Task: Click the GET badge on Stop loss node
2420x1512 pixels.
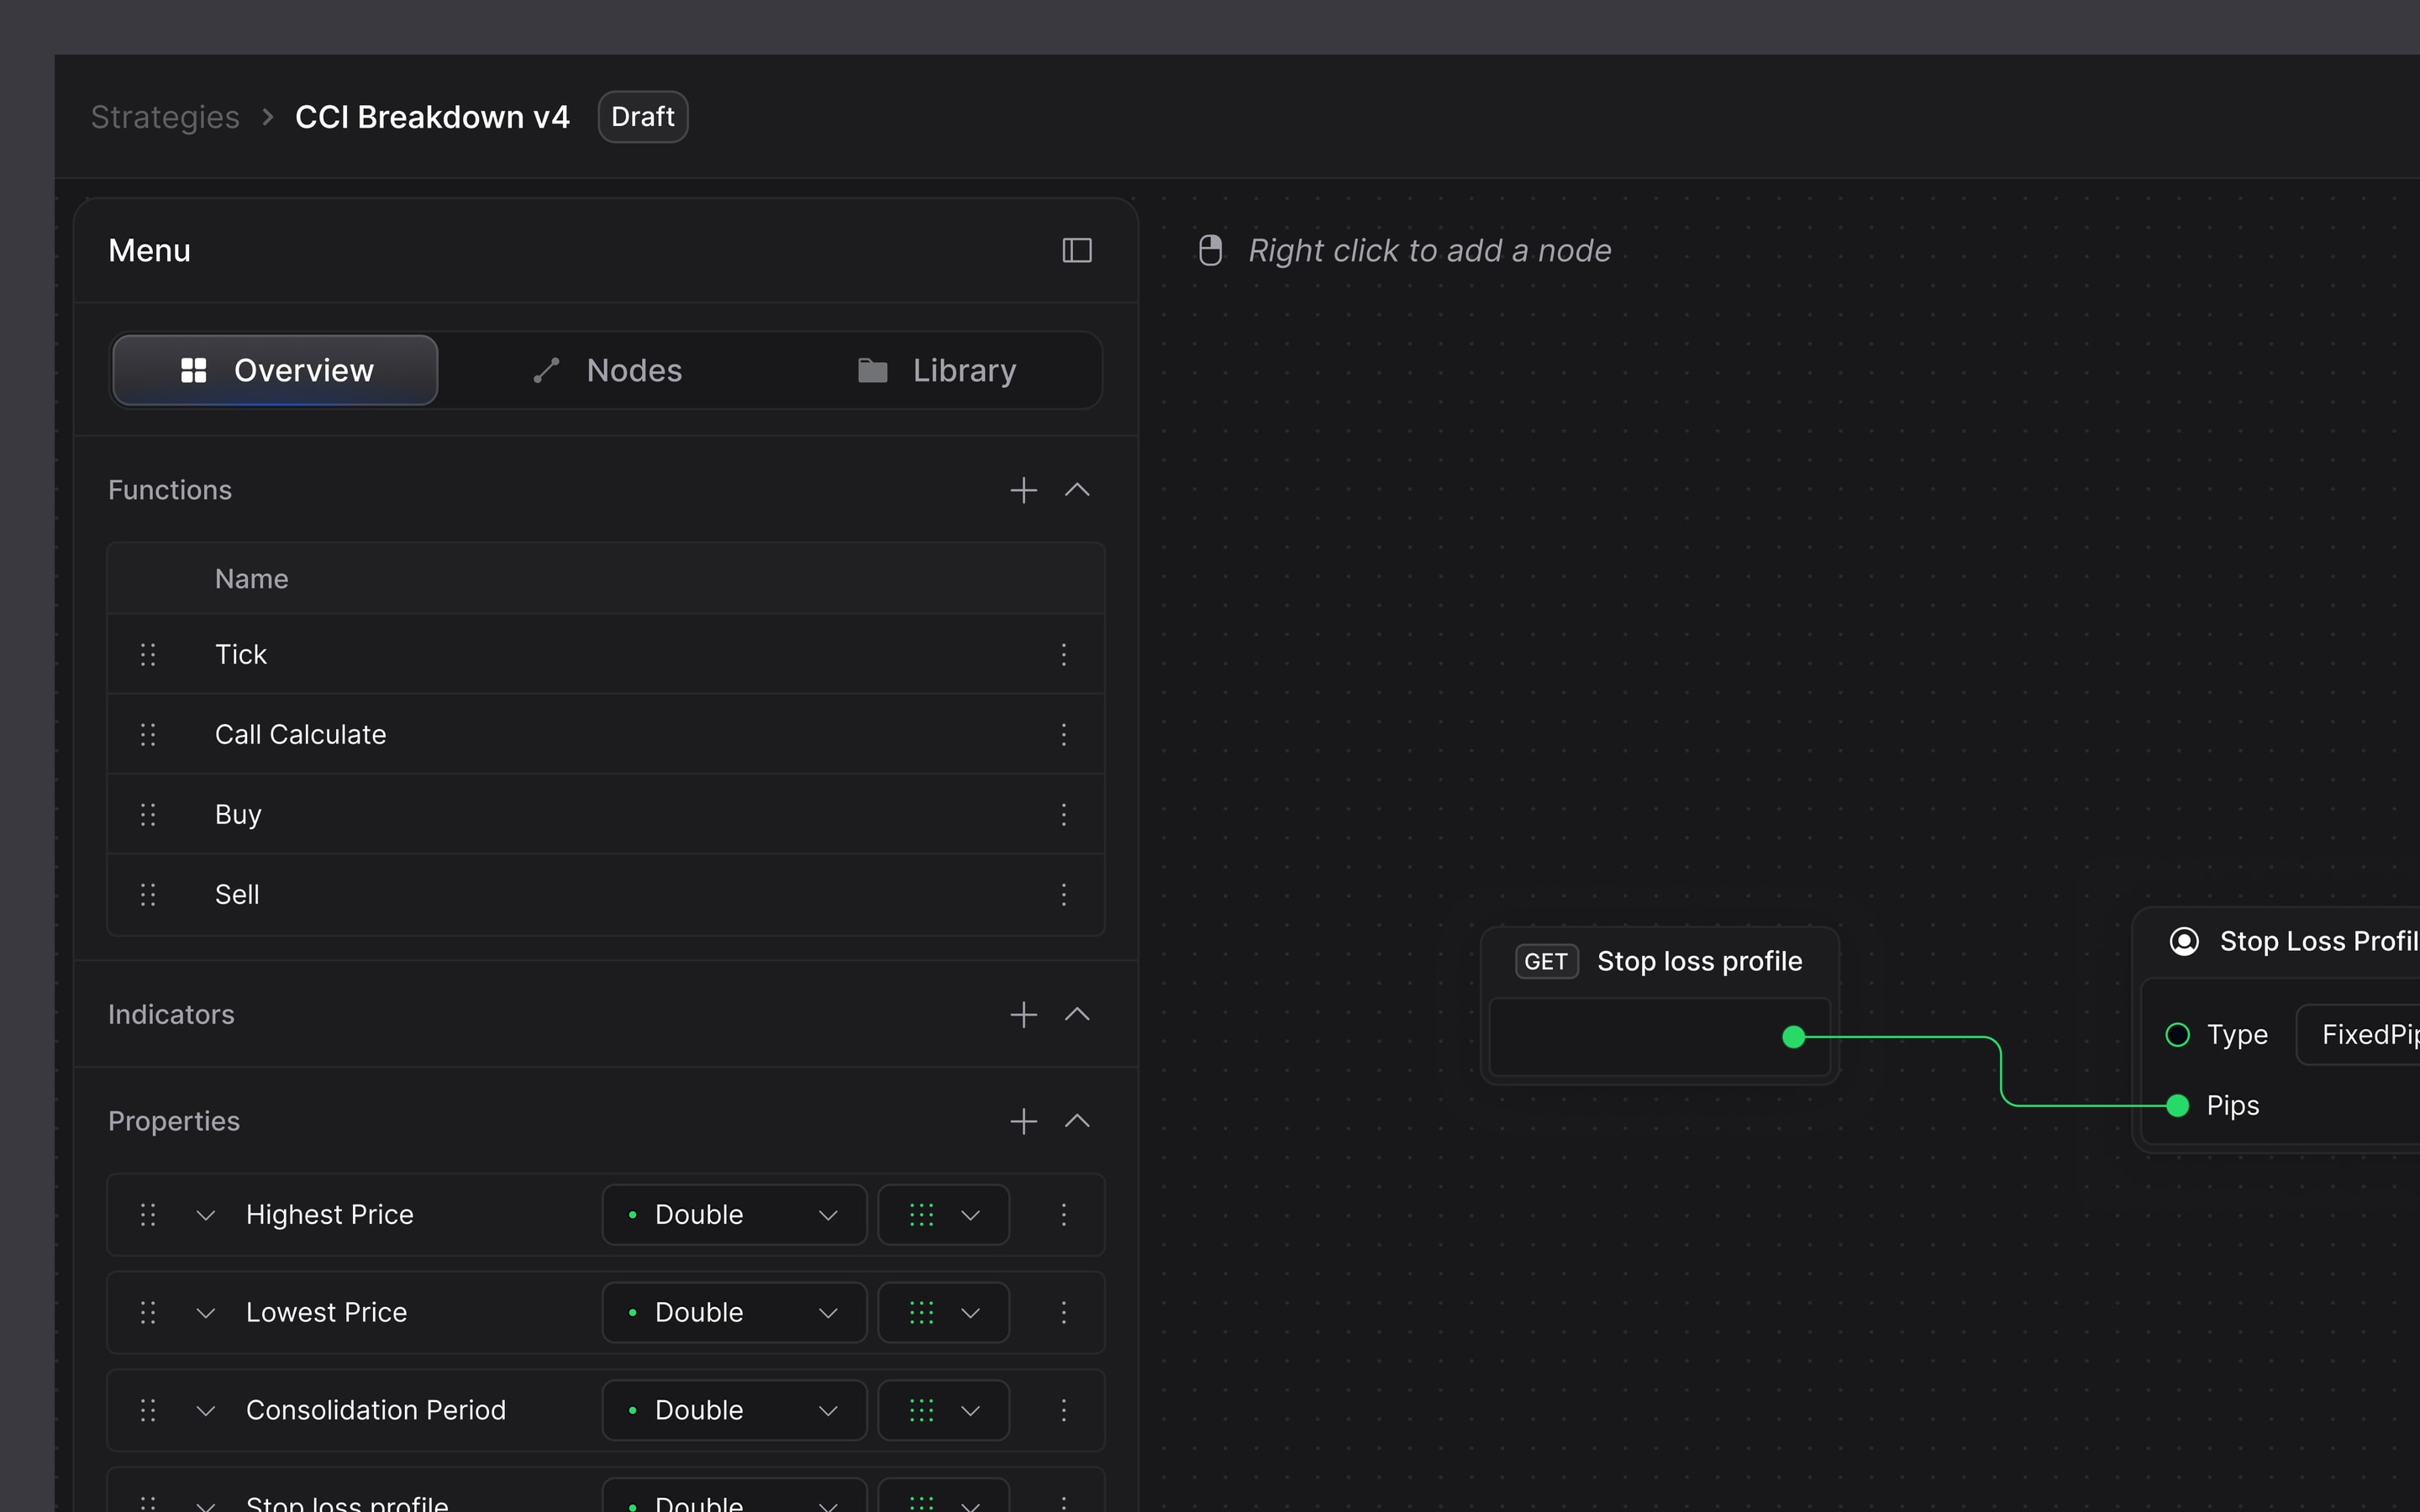Action: click(1546, 962)
